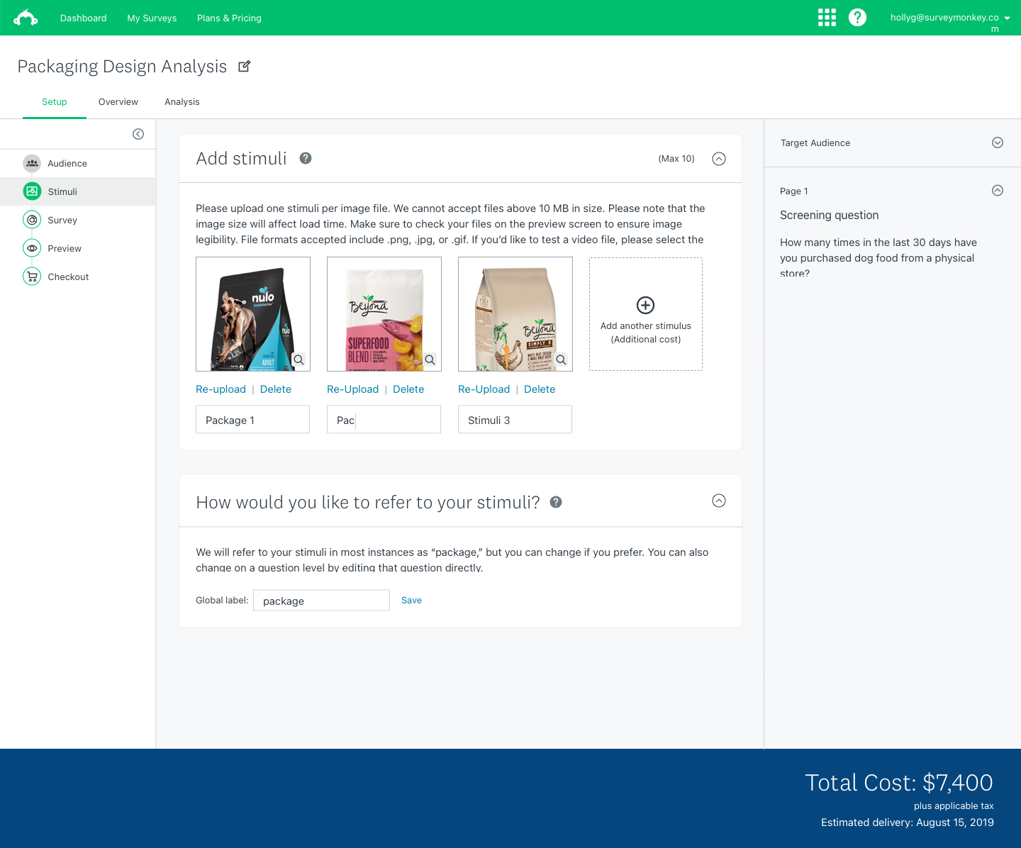Open the account email dropdown
Image resolution: width=1021 pixels, height=848 pixels.
(1007, 18)
